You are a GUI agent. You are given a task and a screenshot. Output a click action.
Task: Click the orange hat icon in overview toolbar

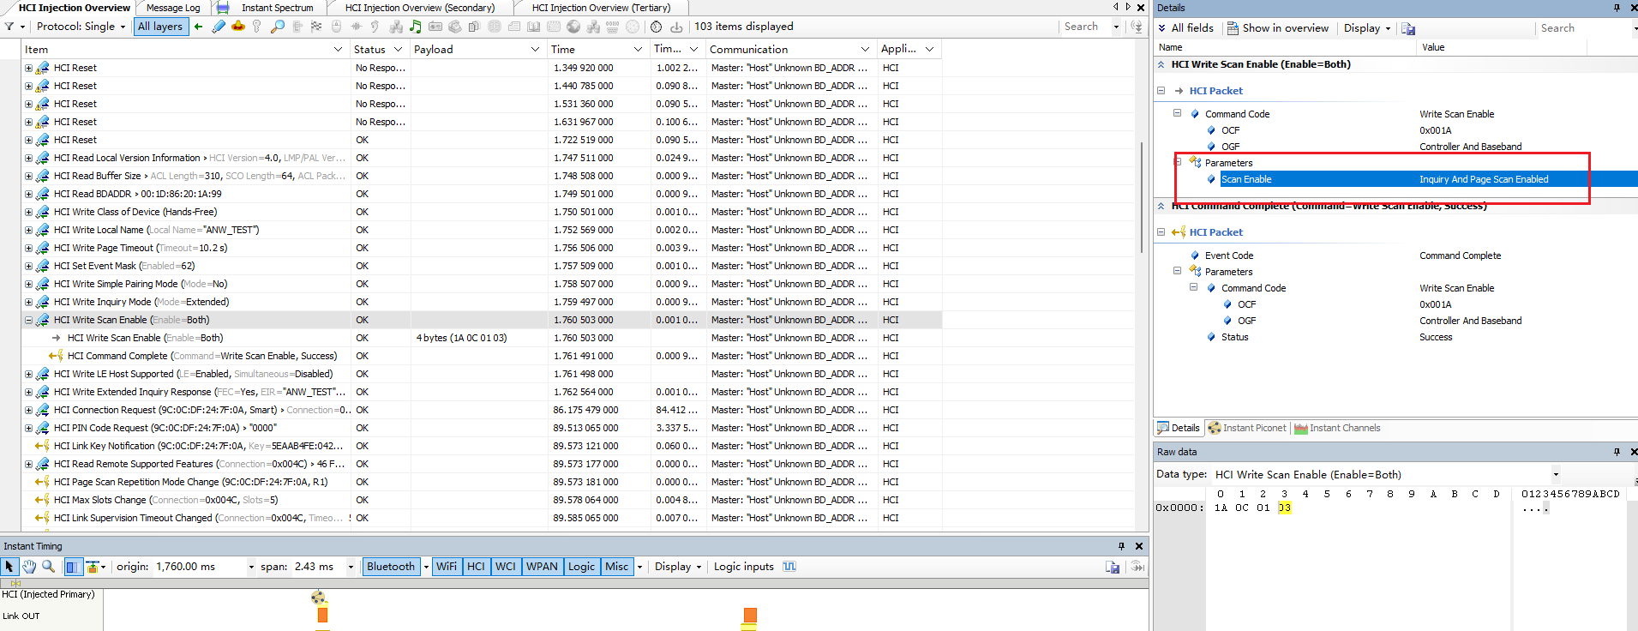[x=238, y=27]
